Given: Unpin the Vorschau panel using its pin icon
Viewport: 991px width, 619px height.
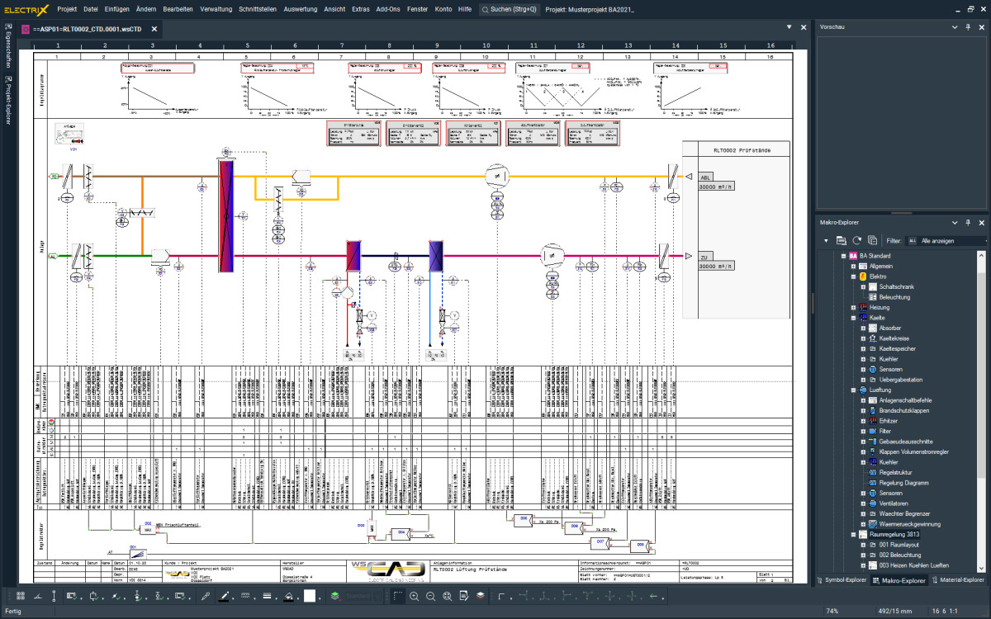Looking at the screenshot, I should pos(968,26).
